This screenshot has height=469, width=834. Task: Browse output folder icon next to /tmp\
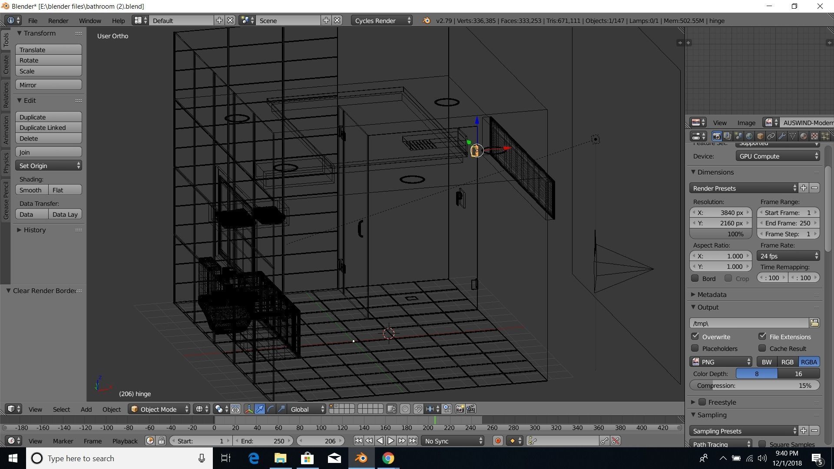pyautogui.click(x=814, y=323)
